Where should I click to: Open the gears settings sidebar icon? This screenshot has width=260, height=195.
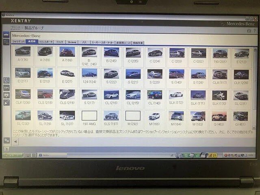click(x=6, y=141)
